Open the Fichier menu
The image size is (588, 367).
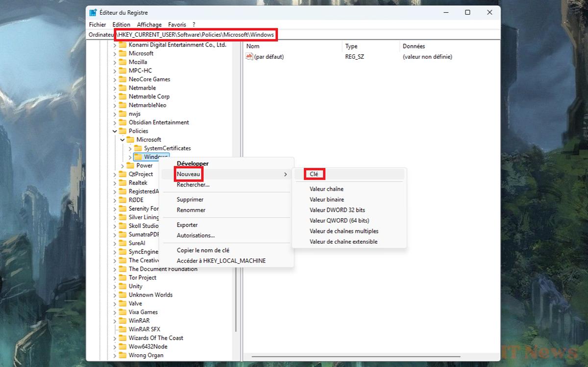[x=98, y=24]
